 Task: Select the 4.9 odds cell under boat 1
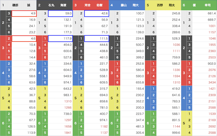click(24, 14)
